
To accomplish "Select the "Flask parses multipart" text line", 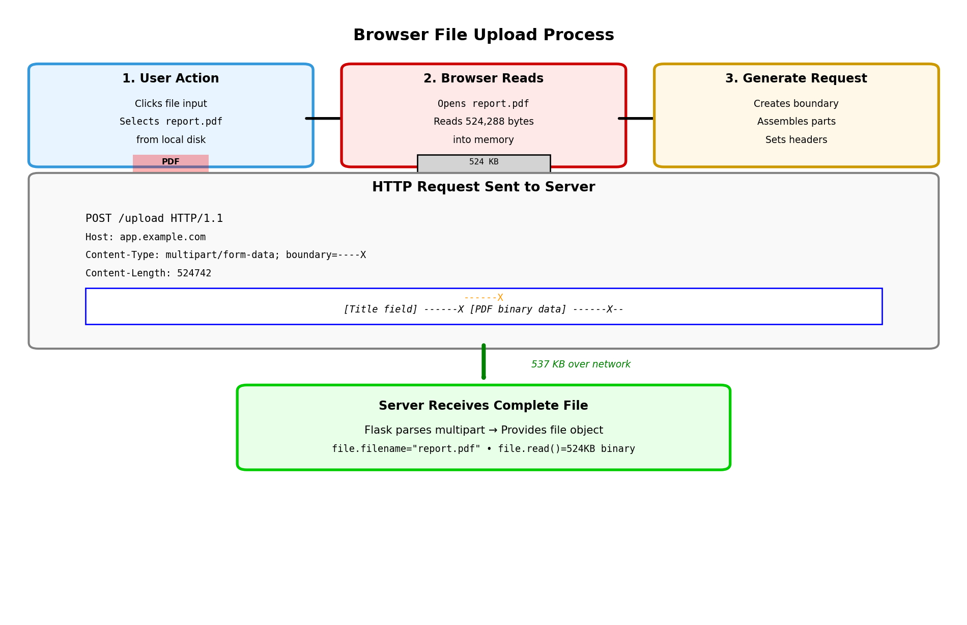I will pyautogui.click(x=483, y=430).
